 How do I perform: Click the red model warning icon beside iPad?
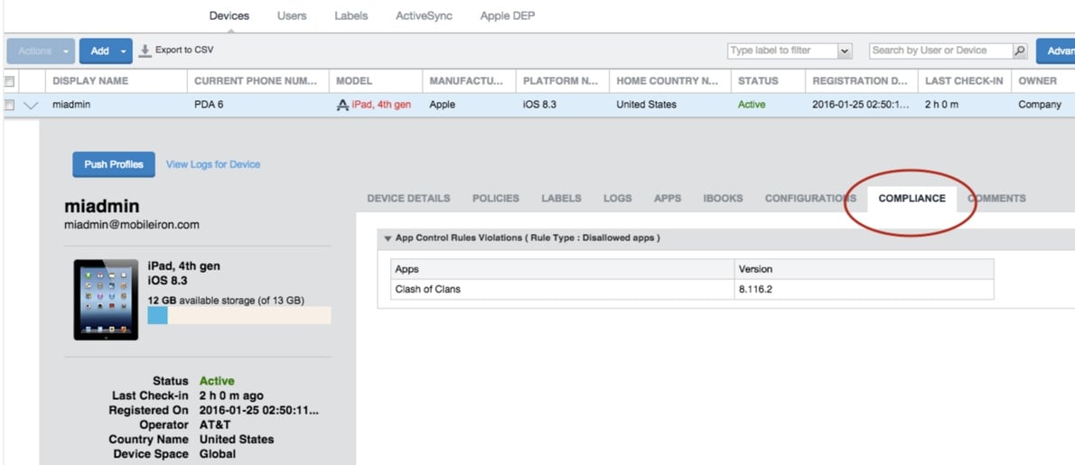click(x=342, y=106)
